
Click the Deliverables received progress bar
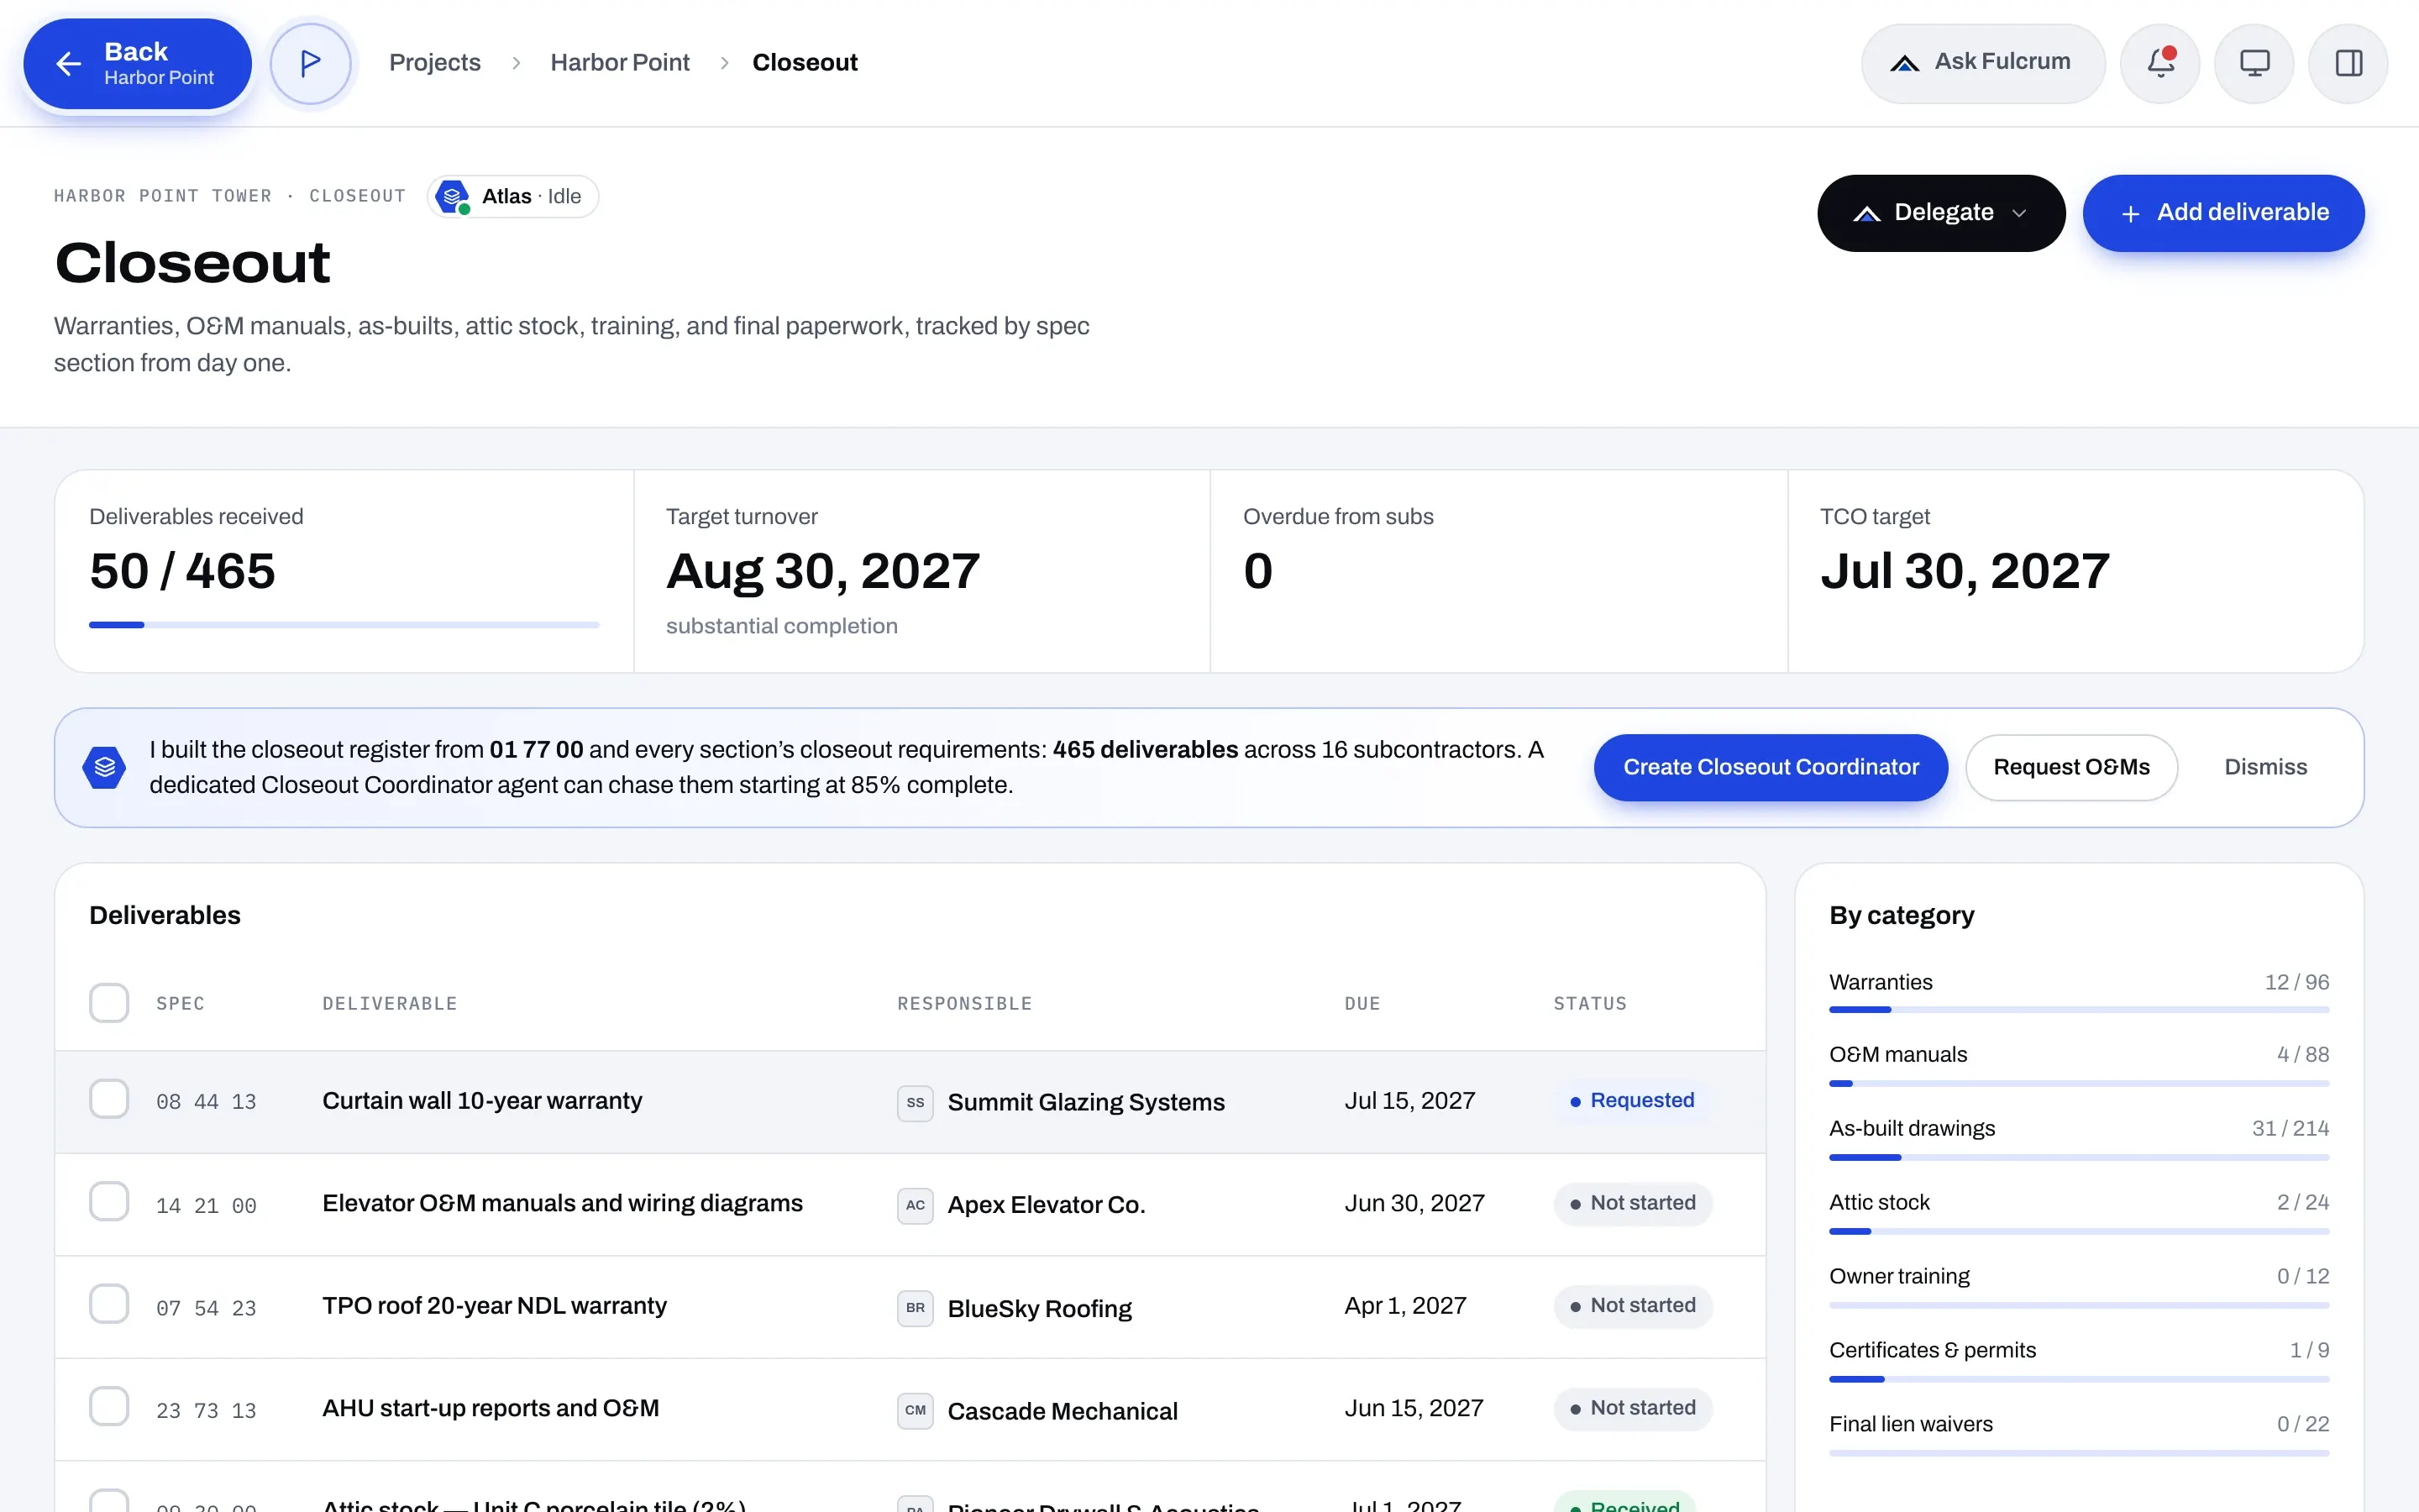pos(344,625)
